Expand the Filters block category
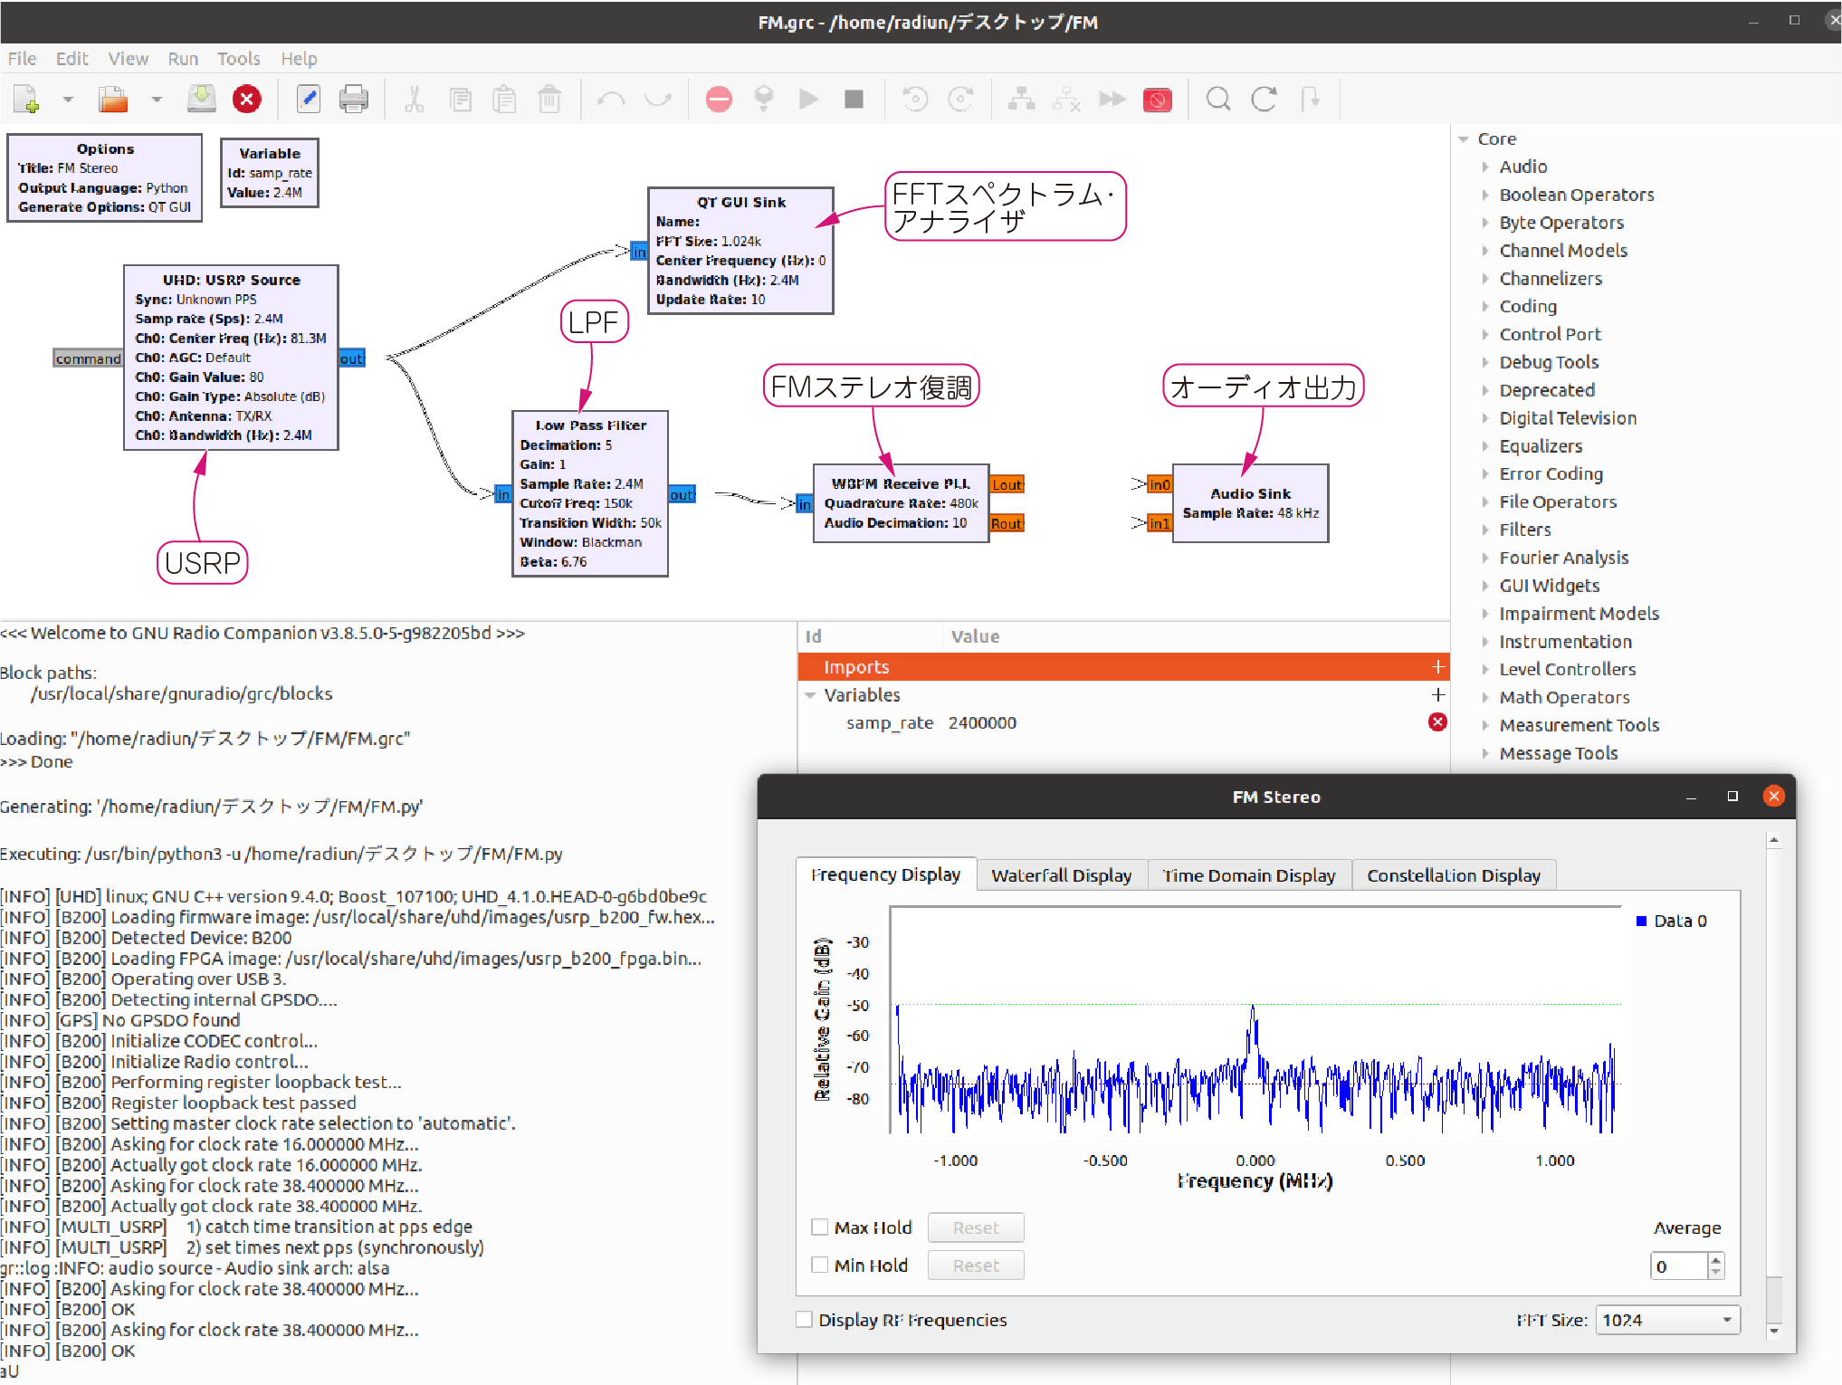 tap(1485, 530)
